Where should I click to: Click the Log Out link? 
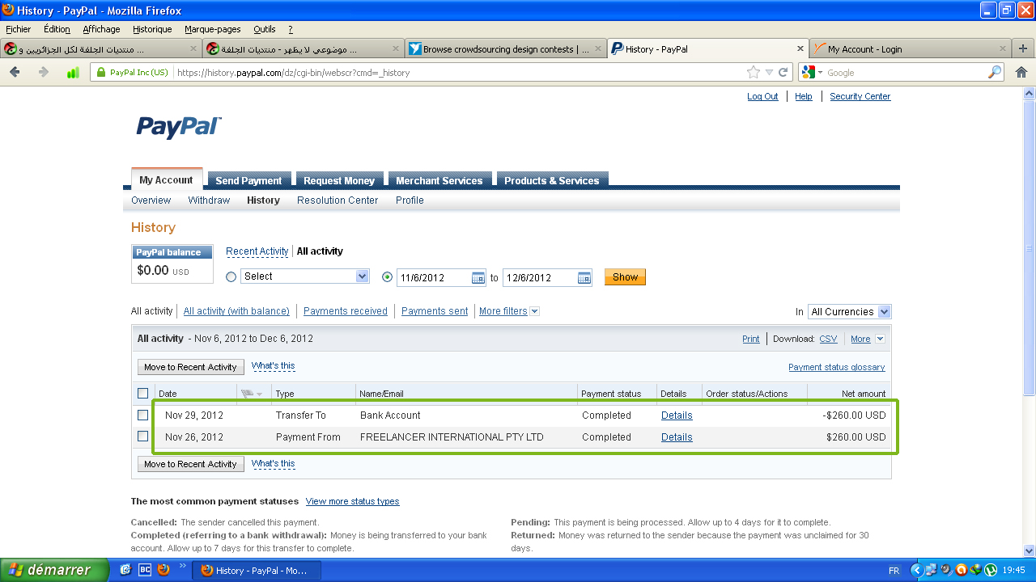[762, 96]
